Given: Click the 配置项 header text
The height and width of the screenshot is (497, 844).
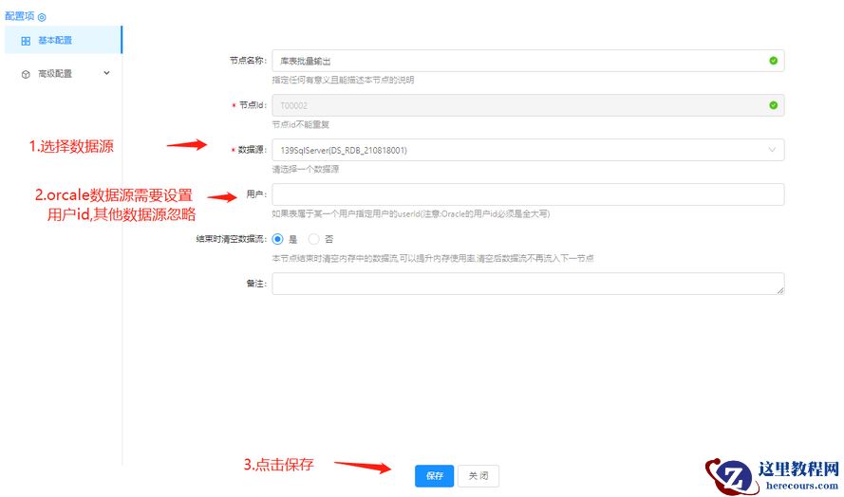Looking at the screenshot, I should (x=19, y=16).
